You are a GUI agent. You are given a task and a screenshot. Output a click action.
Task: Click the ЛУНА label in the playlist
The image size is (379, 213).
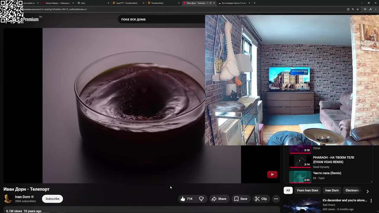[317, 148]
